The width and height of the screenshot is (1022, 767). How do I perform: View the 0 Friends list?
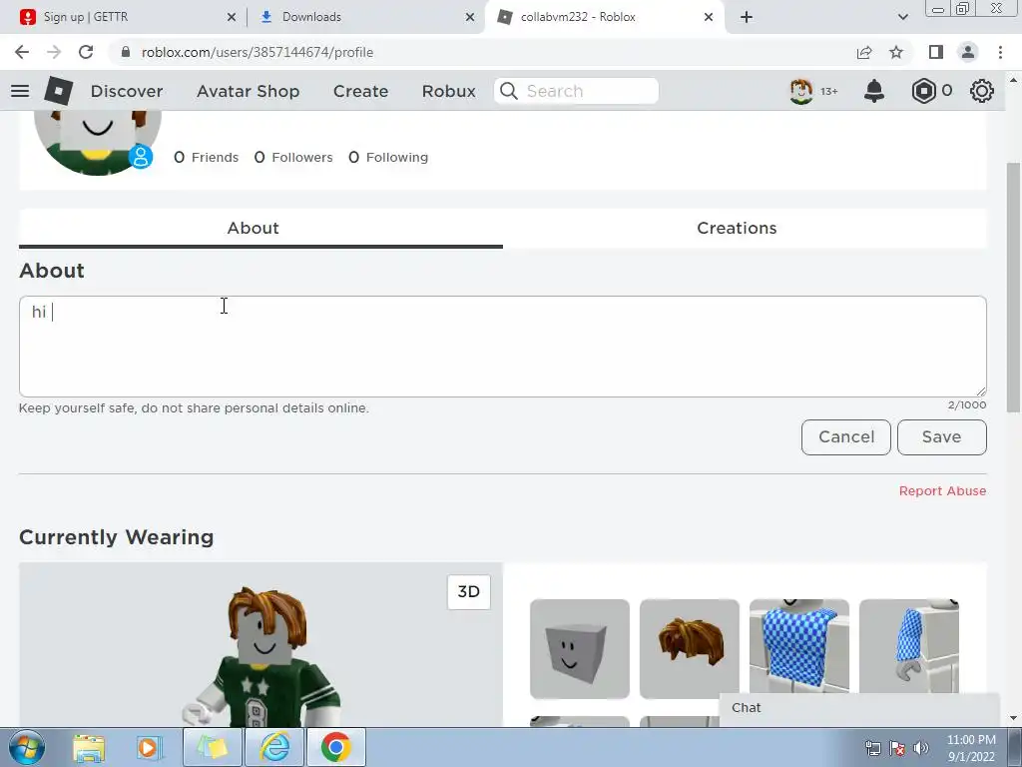(206, 157)
